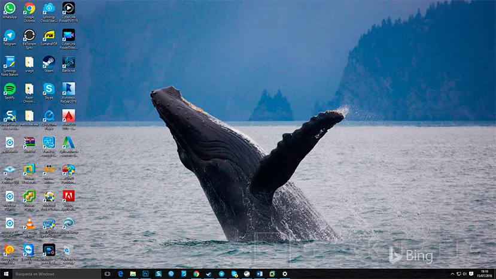Open the Windows Start menu

coord(7,274)
